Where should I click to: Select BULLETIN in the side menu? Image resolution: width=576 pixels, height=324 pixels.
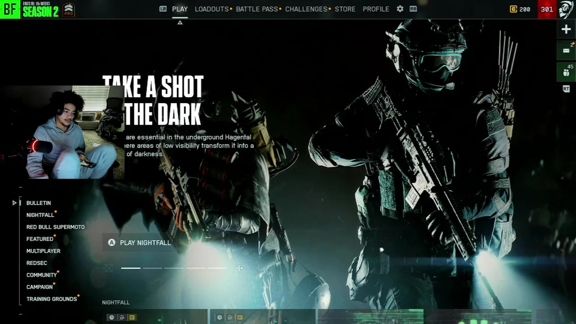click(x=39, y=203)
